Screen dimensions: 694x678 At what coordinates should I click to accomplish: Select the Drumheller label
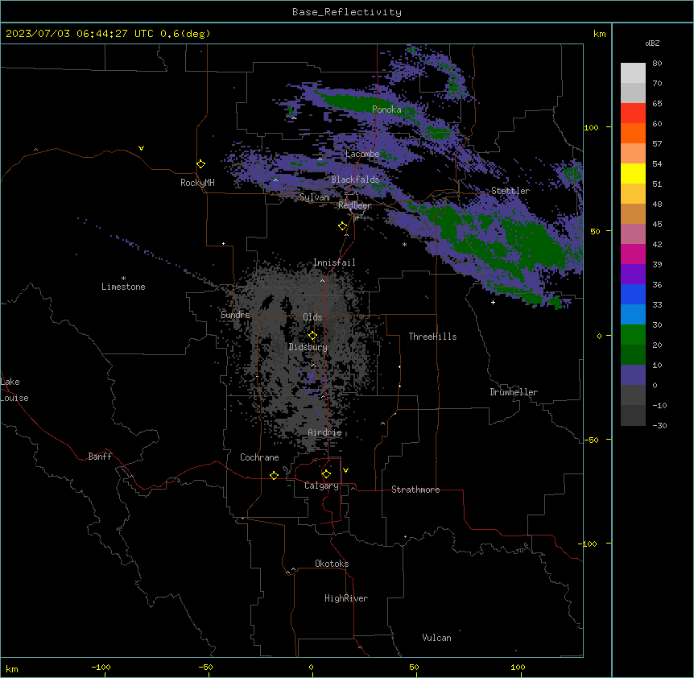(514, 392)
